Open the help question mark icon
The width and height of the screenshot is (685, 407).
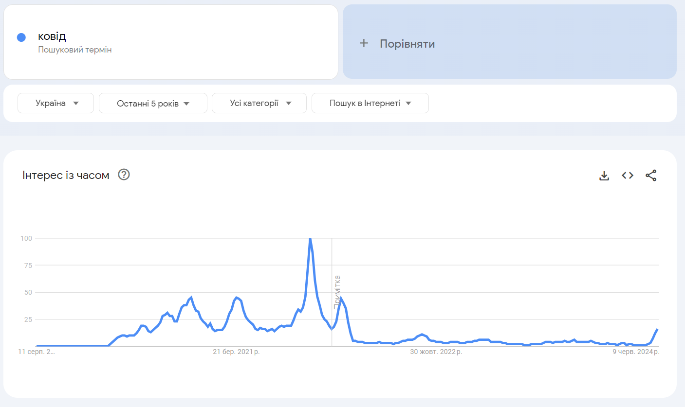pos(124,175)
